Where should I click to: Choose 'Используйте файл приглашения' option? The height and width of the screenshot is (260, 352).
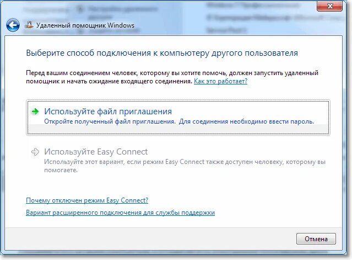point(178,118)
